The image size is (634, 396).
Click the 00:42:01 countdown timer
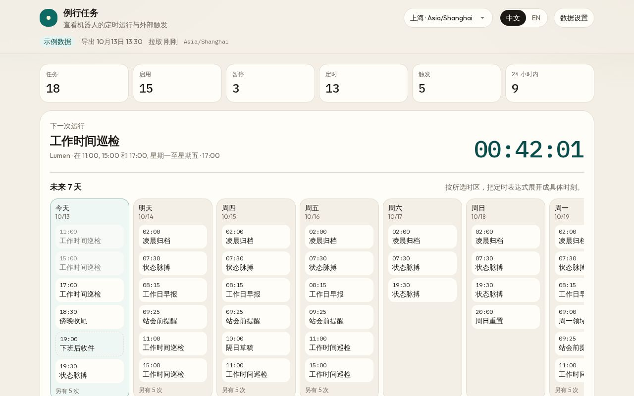tap(528, 150)
